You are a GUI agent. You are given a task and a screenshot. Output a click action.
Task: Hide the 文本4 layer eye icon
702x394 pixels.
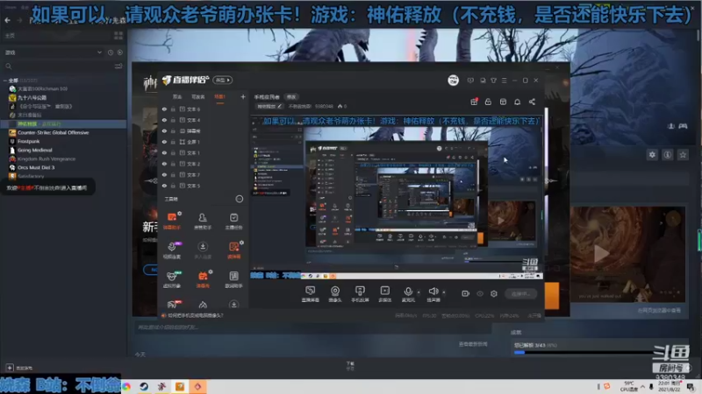tap(164, 120)
